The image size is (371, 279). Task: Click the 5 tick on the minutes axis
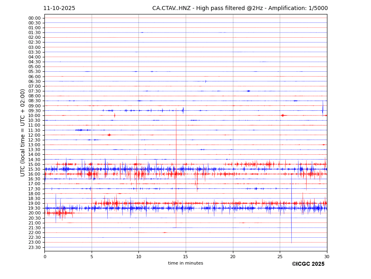(x=92, y=257)
